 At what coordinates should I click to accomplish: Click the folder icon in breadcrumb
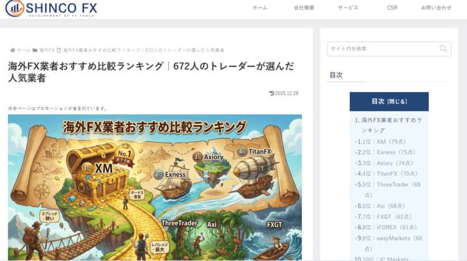[x=35, y=50]
